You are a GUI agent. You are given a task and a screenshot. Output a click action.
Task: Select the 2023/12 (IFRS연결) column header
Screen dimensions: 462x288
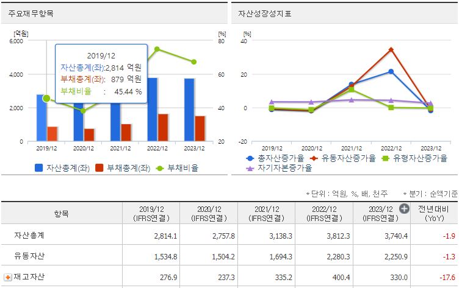(x=381, y=213)
